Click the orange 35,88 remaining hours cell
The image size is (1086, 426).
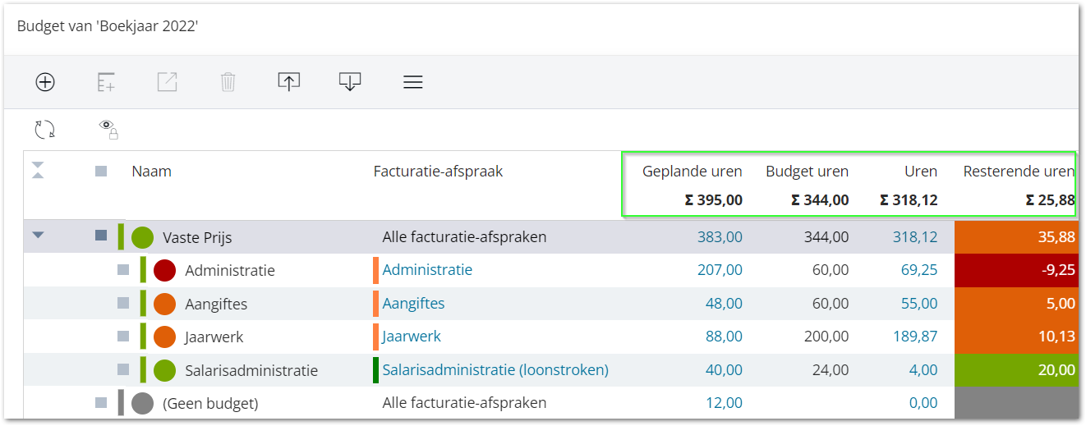click(x=1017, y=236)
